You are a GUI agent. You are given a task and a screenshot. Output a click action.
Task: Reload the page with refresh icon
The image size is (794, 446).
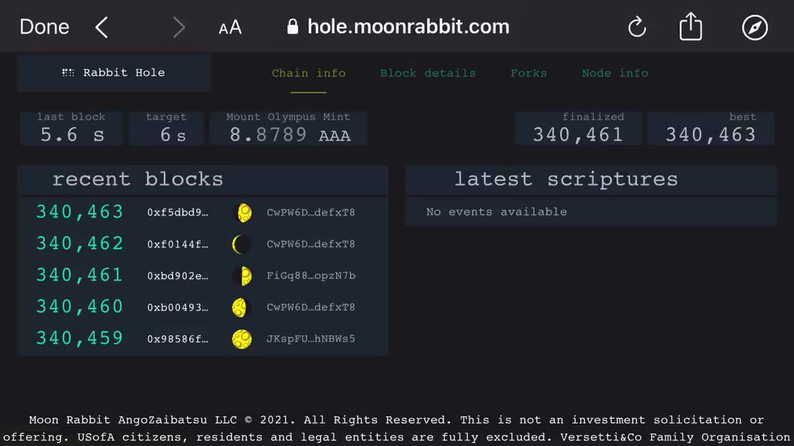click(x=637, y=27)
